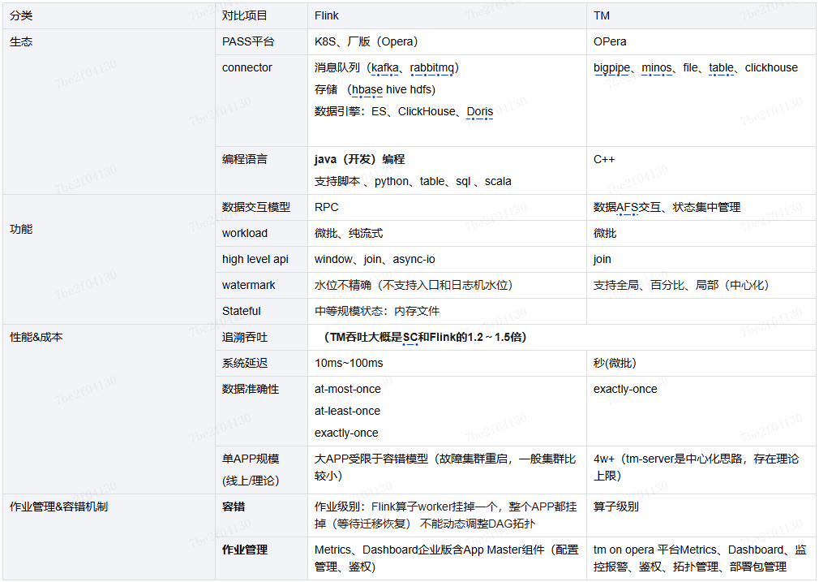
Task: Click the word "bigpipe" in TM connectors
Action: 611,67
